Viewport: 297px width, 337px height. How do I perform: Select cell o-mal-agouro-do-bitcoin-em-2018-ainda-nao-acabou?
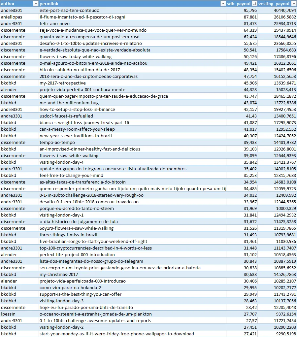point(132,63)
